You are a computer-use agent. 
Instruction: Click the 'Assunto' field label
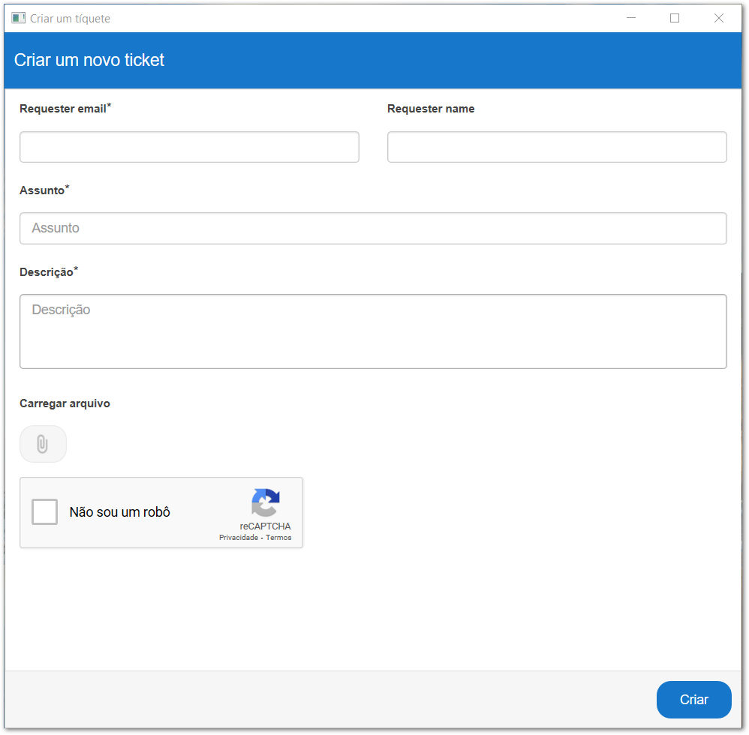[44, 190]
